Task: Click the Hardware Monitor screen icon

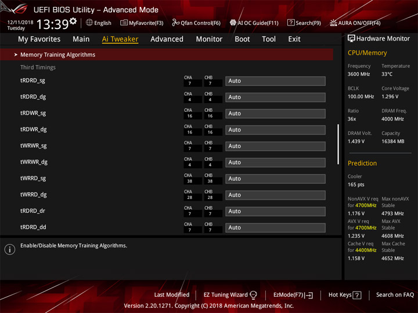Action: pos(351,38)
